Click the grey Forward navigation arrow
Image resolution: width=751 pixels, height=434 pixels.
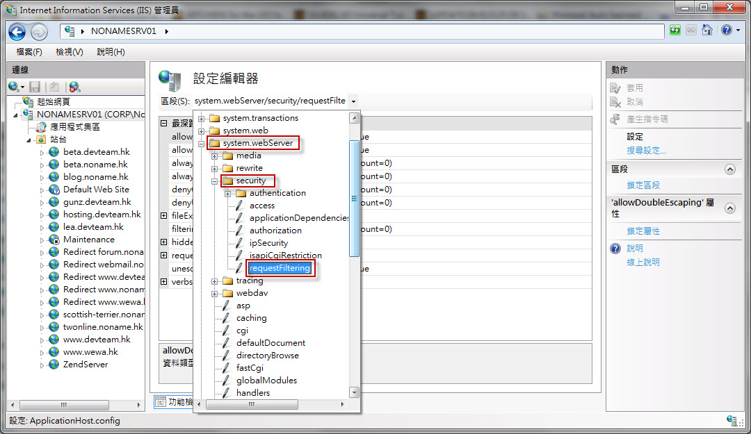(39, 32)
